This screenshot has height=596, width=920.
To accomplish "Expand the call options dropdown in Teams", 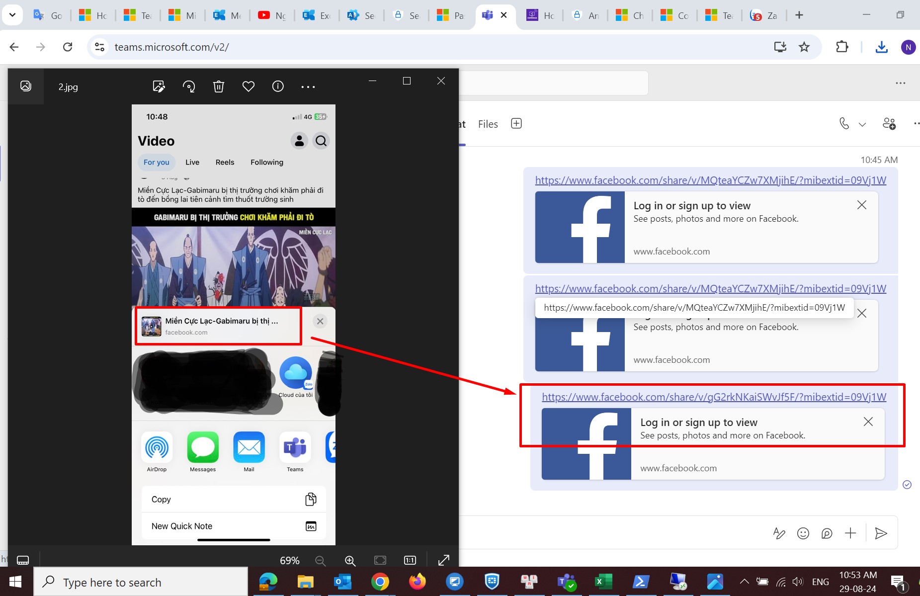I will tap(862, 124).
